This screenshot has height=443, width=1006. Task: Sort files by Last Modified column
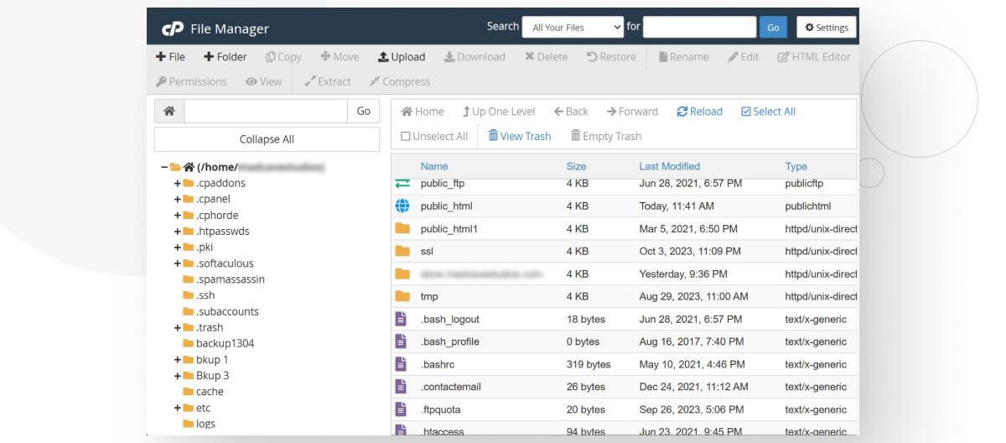(x=669, y=166)
